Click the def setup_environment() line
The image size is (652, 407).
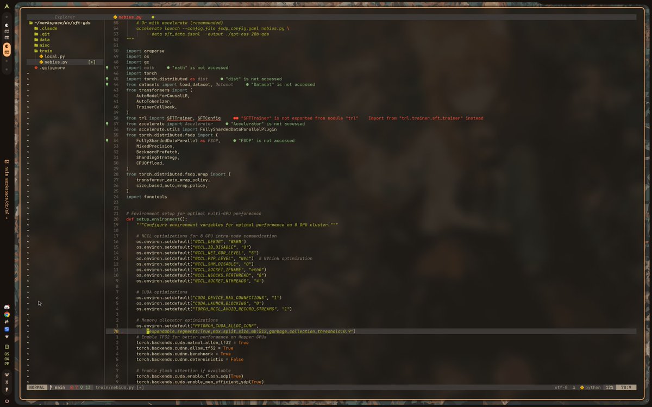point(156,219)
